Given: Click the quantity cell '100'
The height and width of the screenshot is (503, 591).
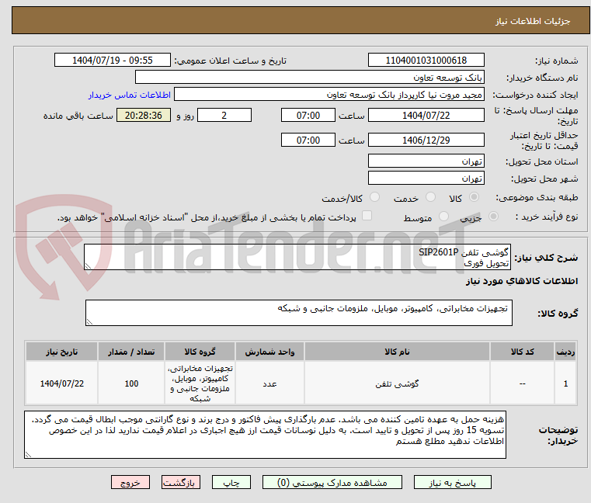Looking at the screenshot, I should [x=131, y=383].
